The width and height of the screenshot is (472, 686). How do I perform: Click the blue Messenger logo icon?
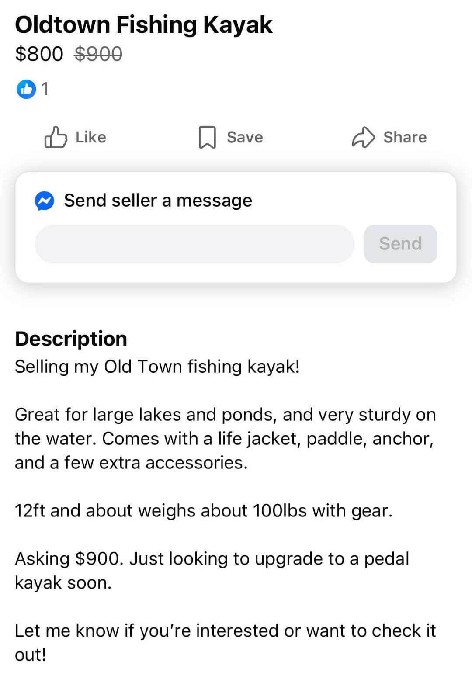[45, 201]
